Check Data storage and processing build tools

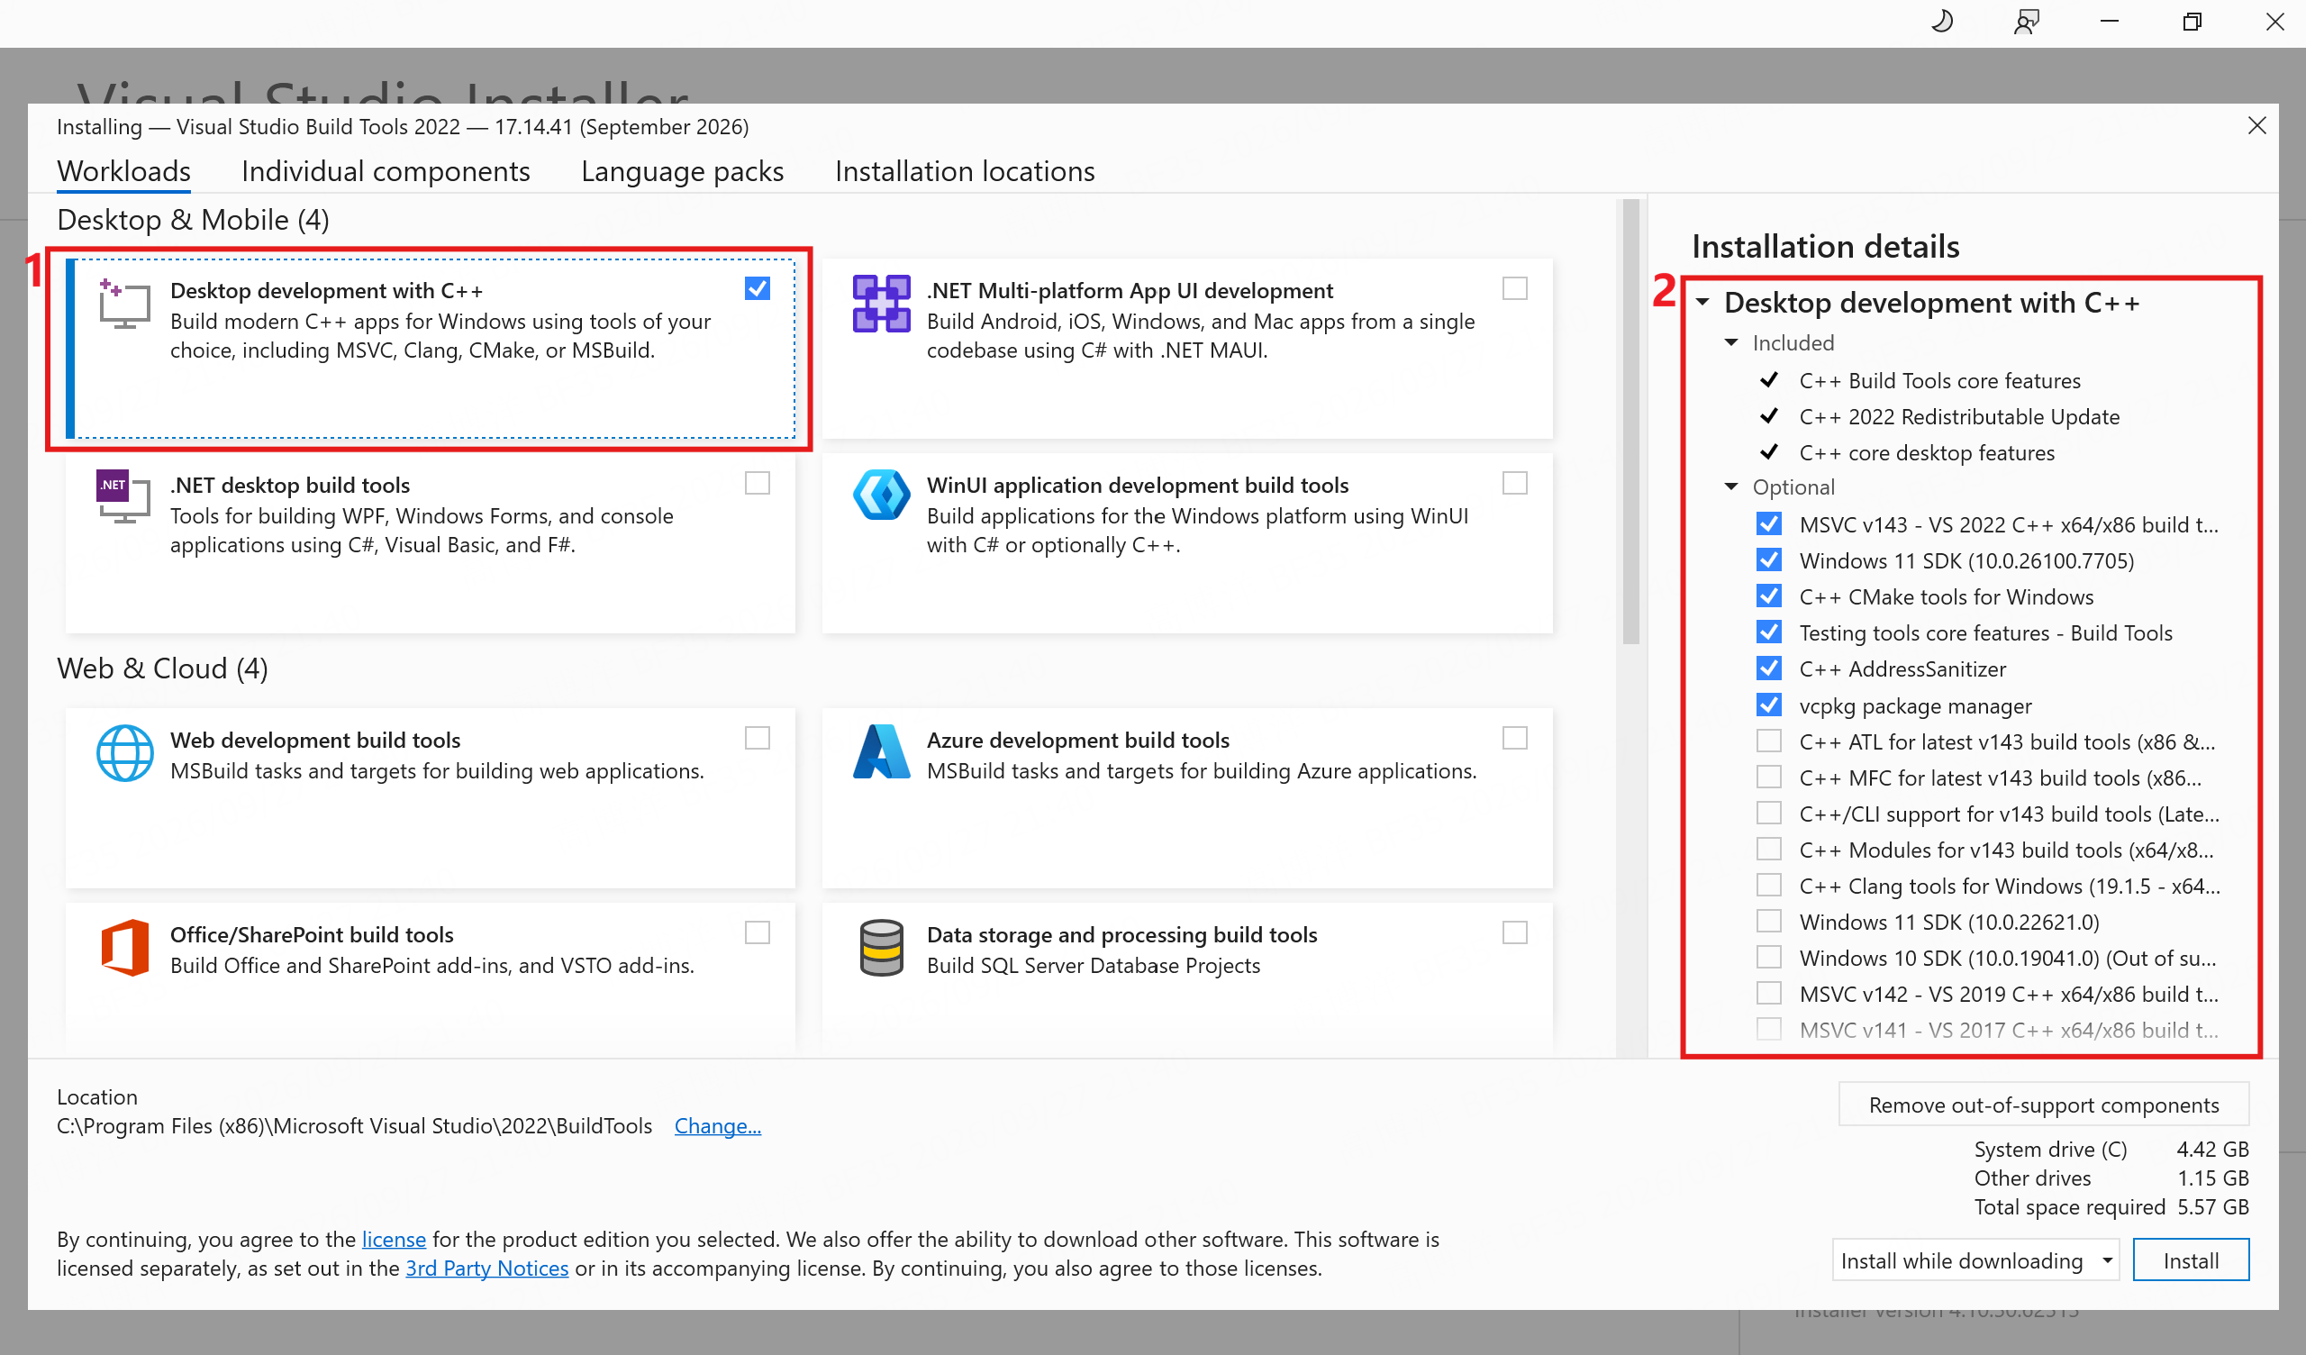[1514, 933]
